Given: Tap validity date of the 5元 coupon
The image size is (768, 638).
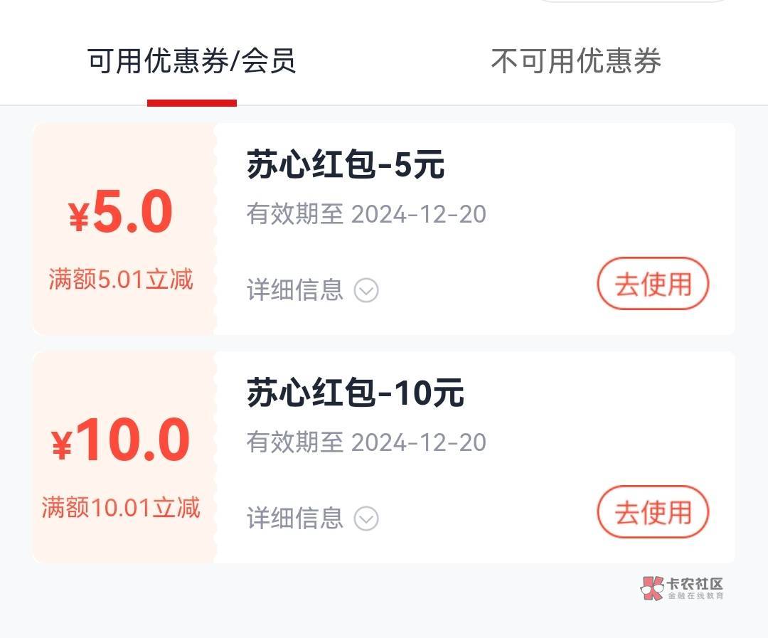Looking at the screenshot, I should (x=366, y=214).
